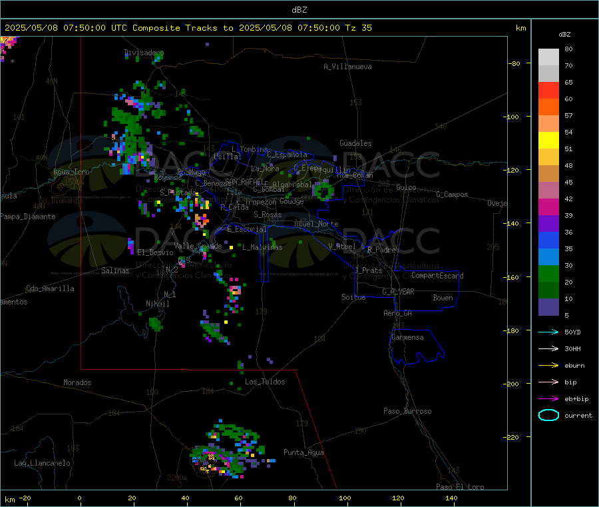Screen dimensions: 599x507
Task: Click the -160 km vertical axis tick
Action: [512, 277]
